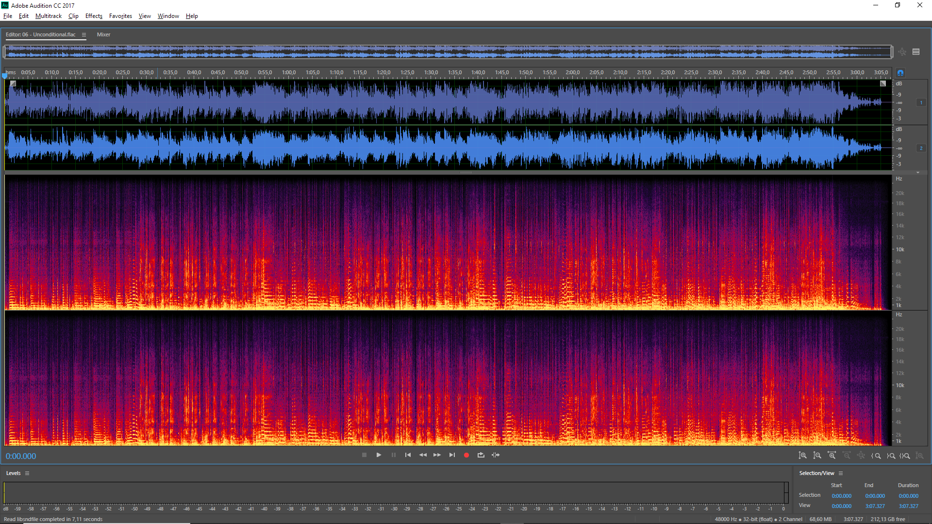Edit the Selection Start time field

(841, 496)
